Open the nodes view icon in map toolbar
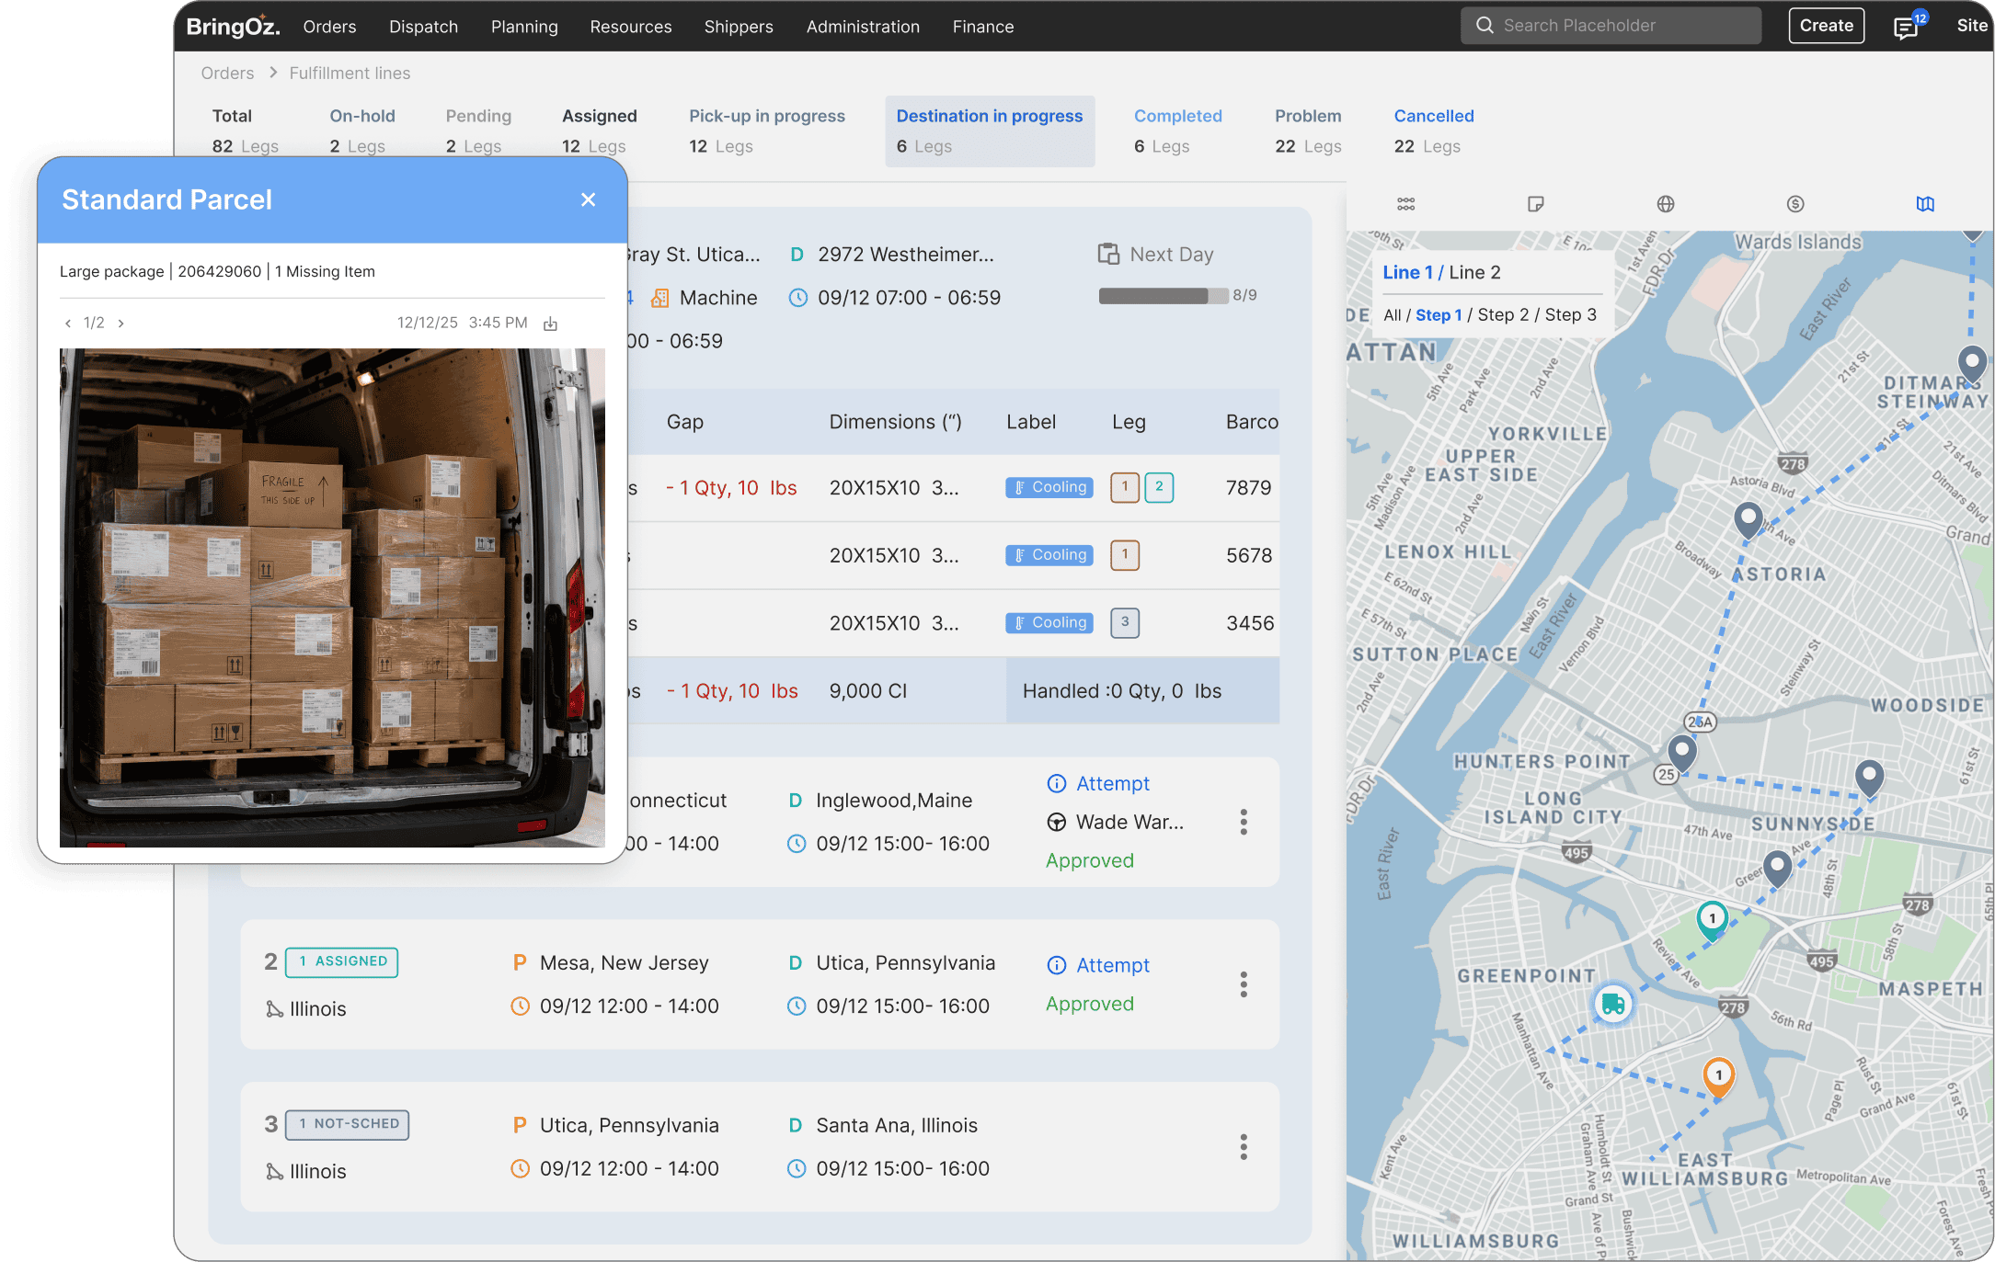 coord(1405,204)
